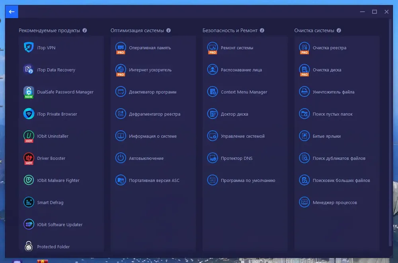Click "Распознавание лица" label

click(241, 70)
